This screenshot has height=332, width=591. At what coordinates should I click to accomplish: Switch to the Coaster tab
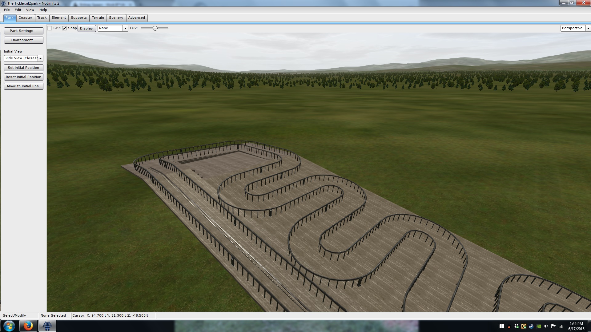25,18
